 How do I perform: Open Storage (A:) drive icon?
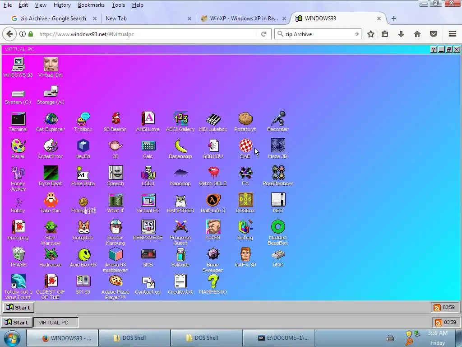click(51, 96)
